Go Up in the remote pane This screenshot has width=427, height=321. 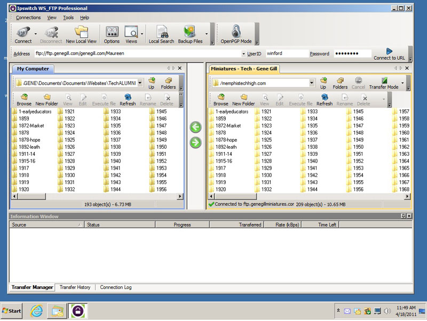coord(323,83)
